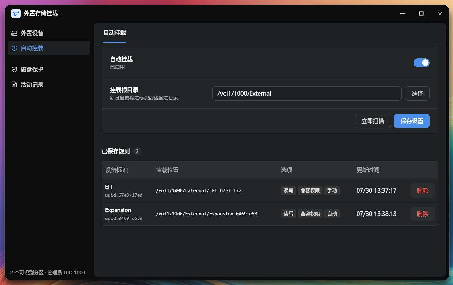Image resolution: width=453 pixels, height=285 pixels.
Task: Click the 保存设置 button
Action: pyautogui.click(x=412, y=121)
